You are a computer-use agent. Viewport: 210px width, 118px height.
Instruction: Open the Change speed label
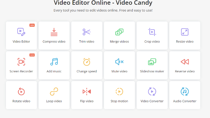click(x=87, y=71)
